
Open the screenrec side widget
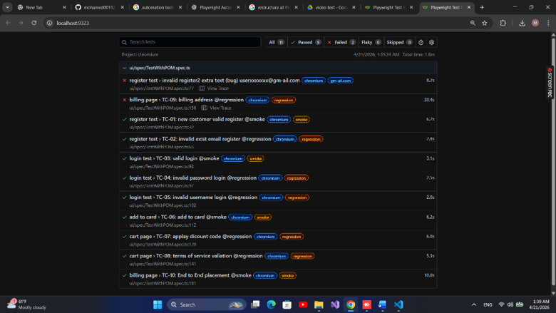550,82
